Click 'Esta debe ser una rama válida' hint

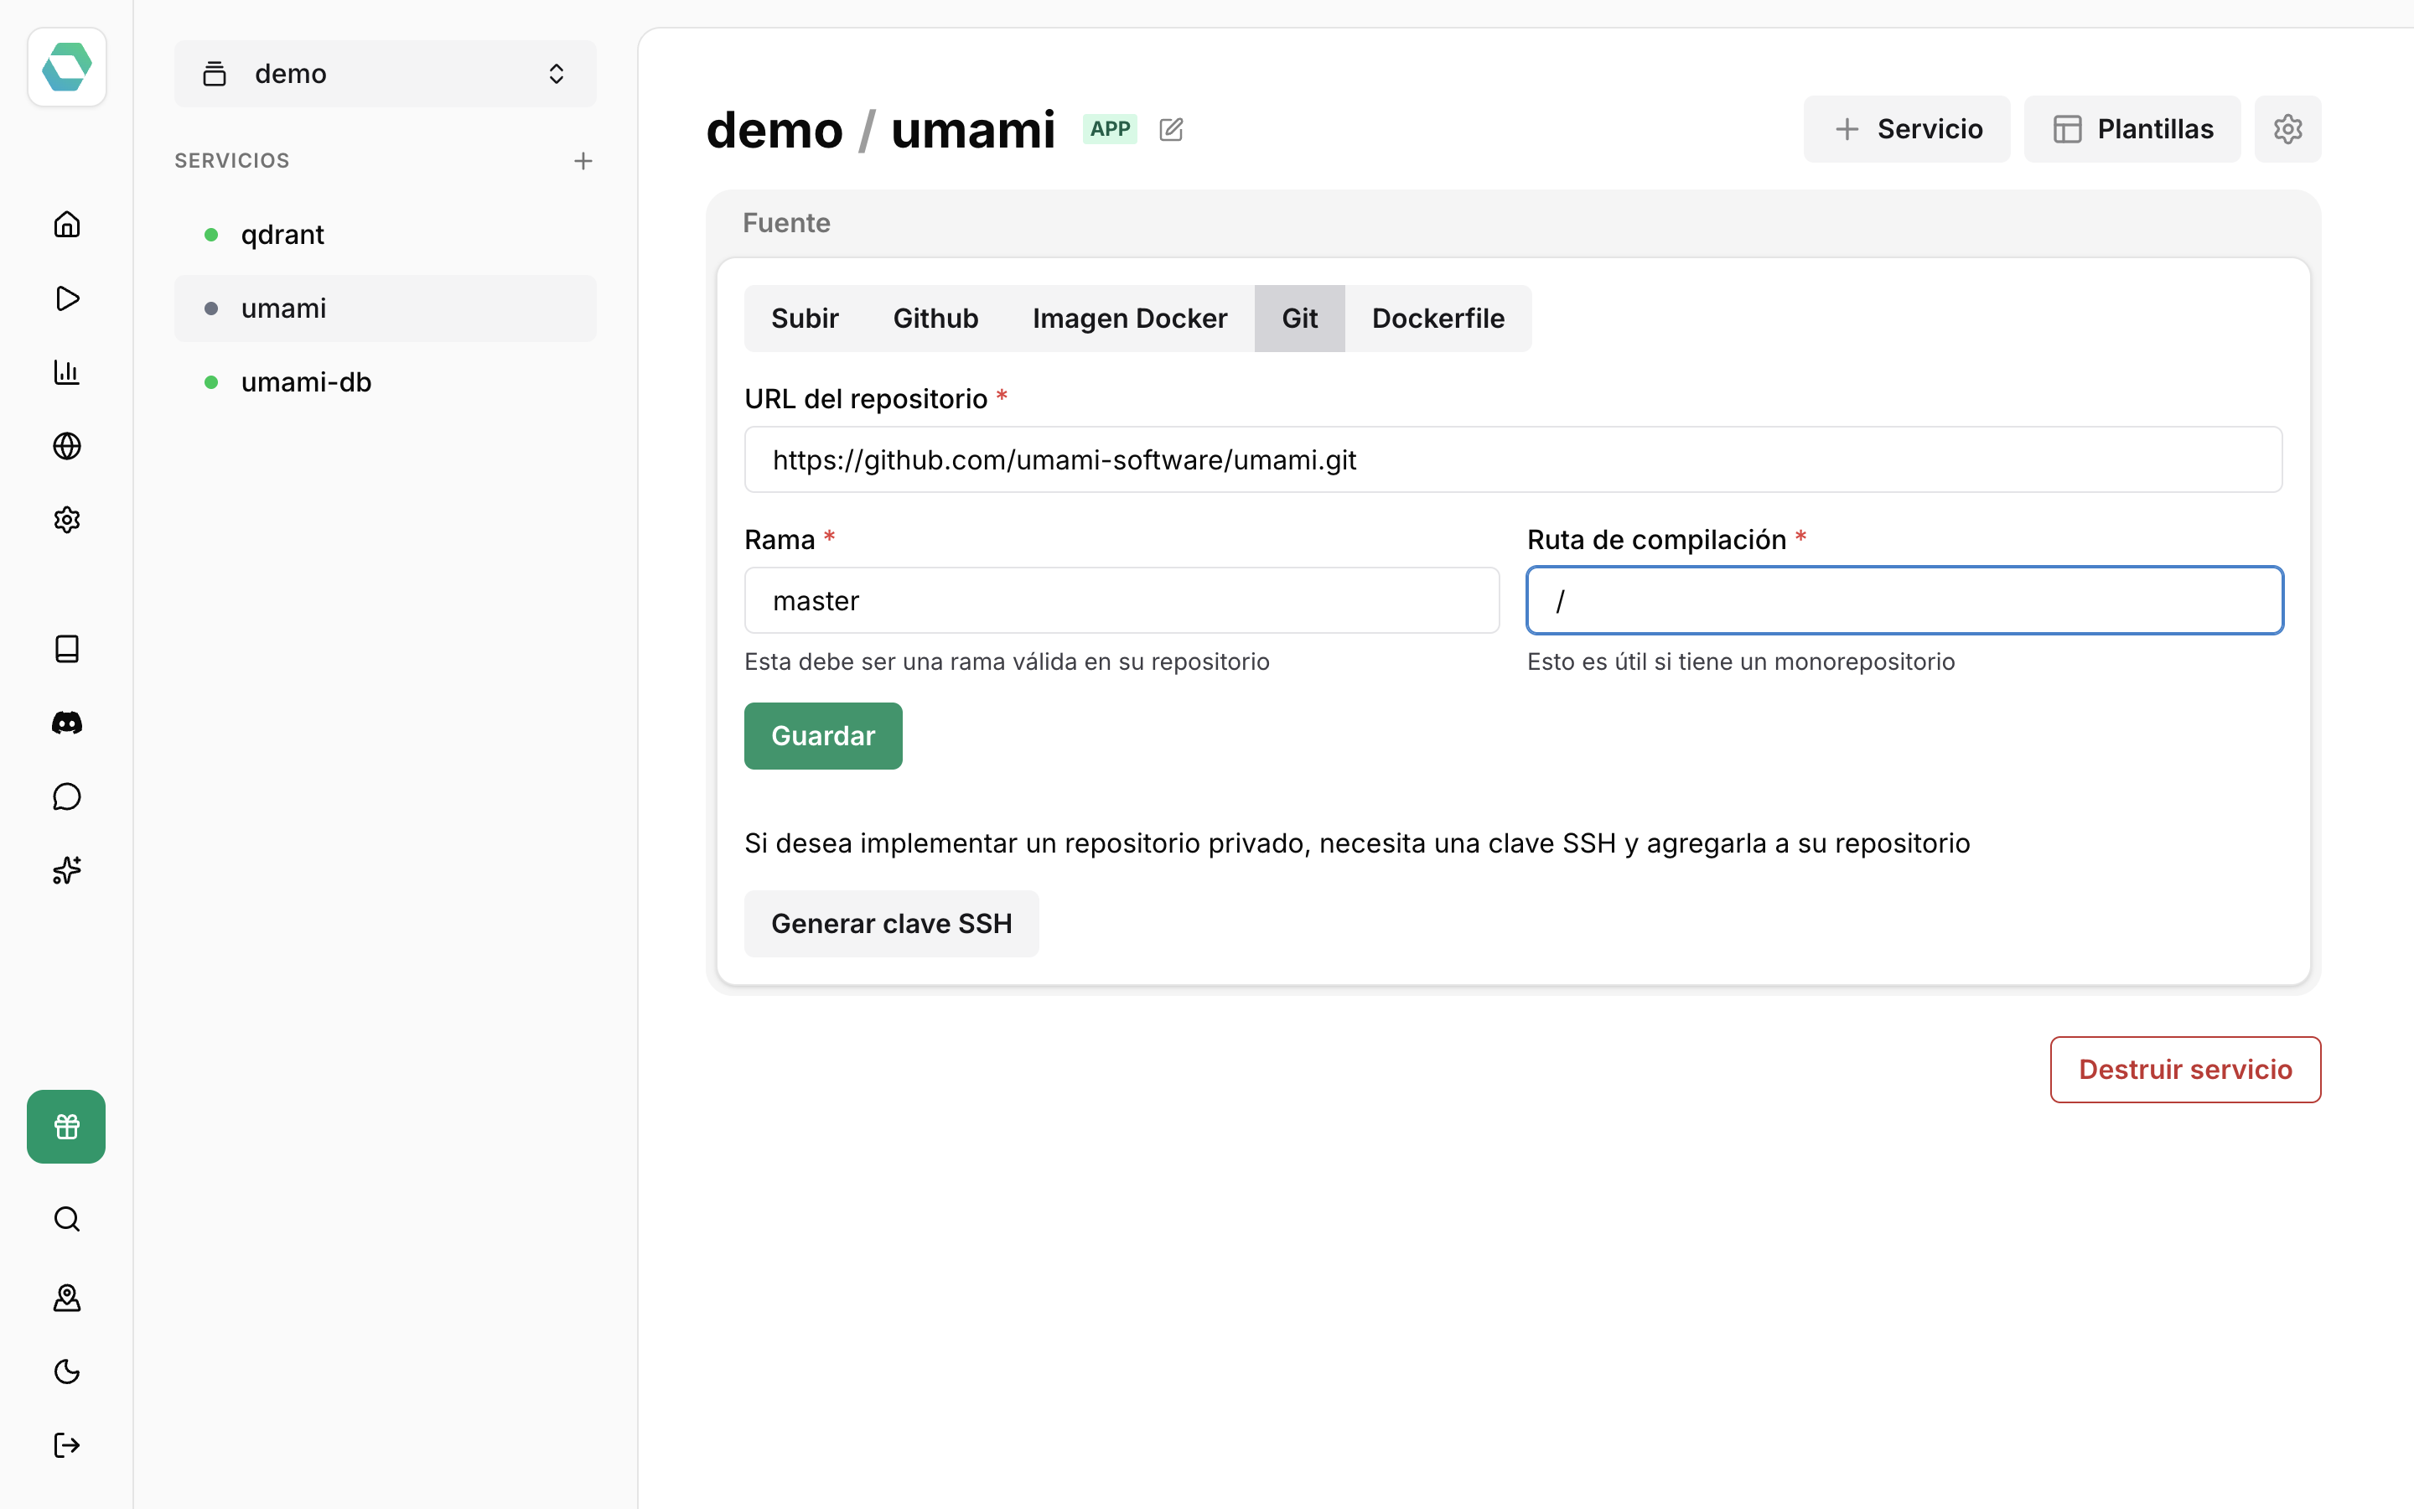[1007, 661]
